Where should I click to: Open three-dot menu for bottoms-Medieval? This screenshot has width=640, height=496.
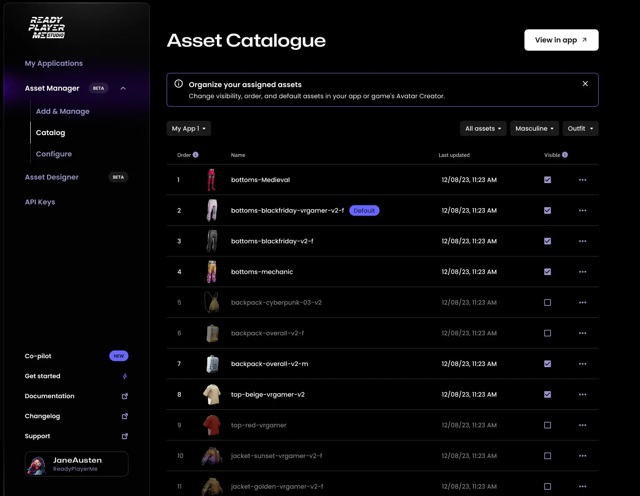pyautogui.click(x=583, y=180)
